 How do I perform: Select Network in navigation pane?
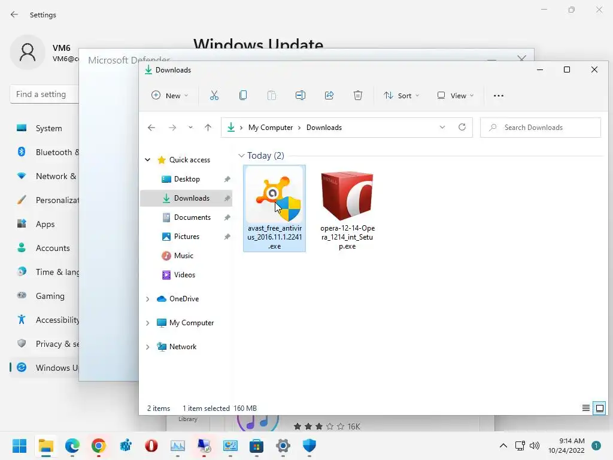point(183,347)
